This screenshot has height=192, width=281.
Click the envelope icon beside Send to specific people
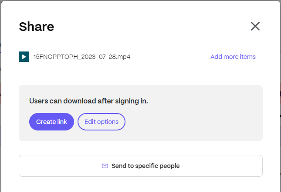pos(105,166)
